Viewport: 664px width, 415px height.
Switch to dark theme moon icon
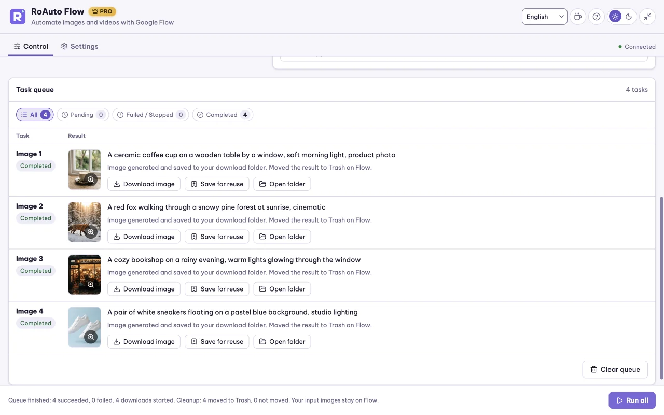point(629,17)
